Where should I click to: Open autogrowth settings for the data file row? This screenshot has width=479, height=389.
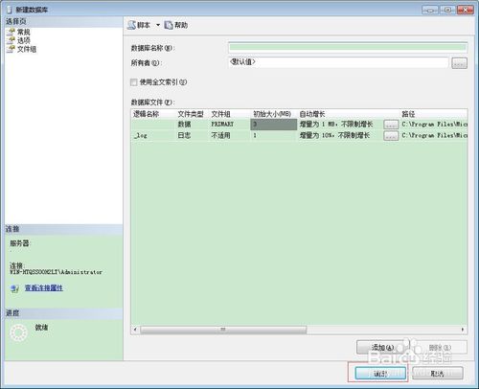point(391,125)
